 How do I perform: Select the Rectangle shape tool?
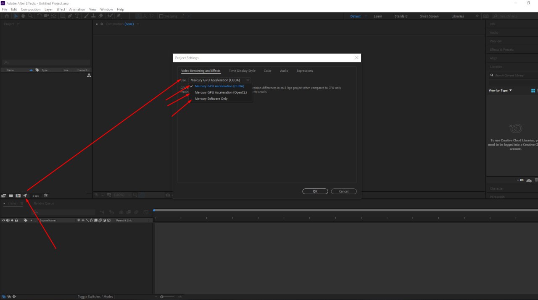pos(63,16)
